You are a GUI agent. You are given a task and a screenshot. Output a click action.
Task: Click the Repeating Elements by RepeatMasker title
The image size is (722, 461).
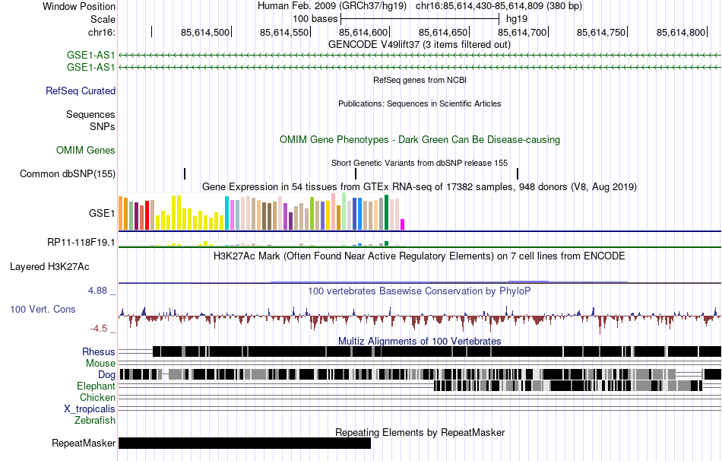(420, 432)
